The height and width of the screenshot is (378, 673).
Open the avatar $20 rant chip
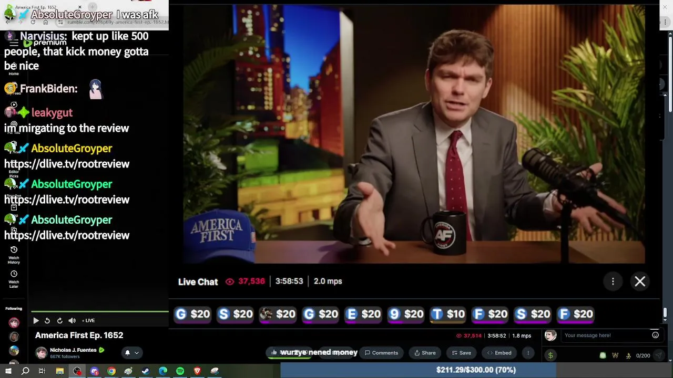click(x=278, y=314)
